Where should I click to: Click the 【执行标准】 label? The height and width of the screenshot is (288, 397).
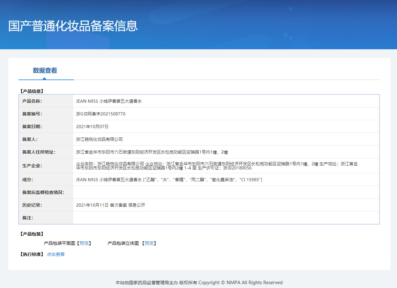32,254
